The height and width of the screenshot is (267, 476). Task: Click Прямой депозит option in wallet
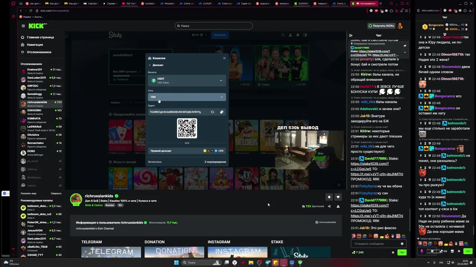(x=187, y=151)
